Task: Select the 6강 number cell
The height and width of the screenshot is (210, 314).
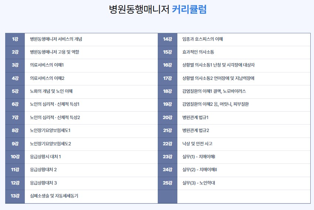Action: point(15,104)
